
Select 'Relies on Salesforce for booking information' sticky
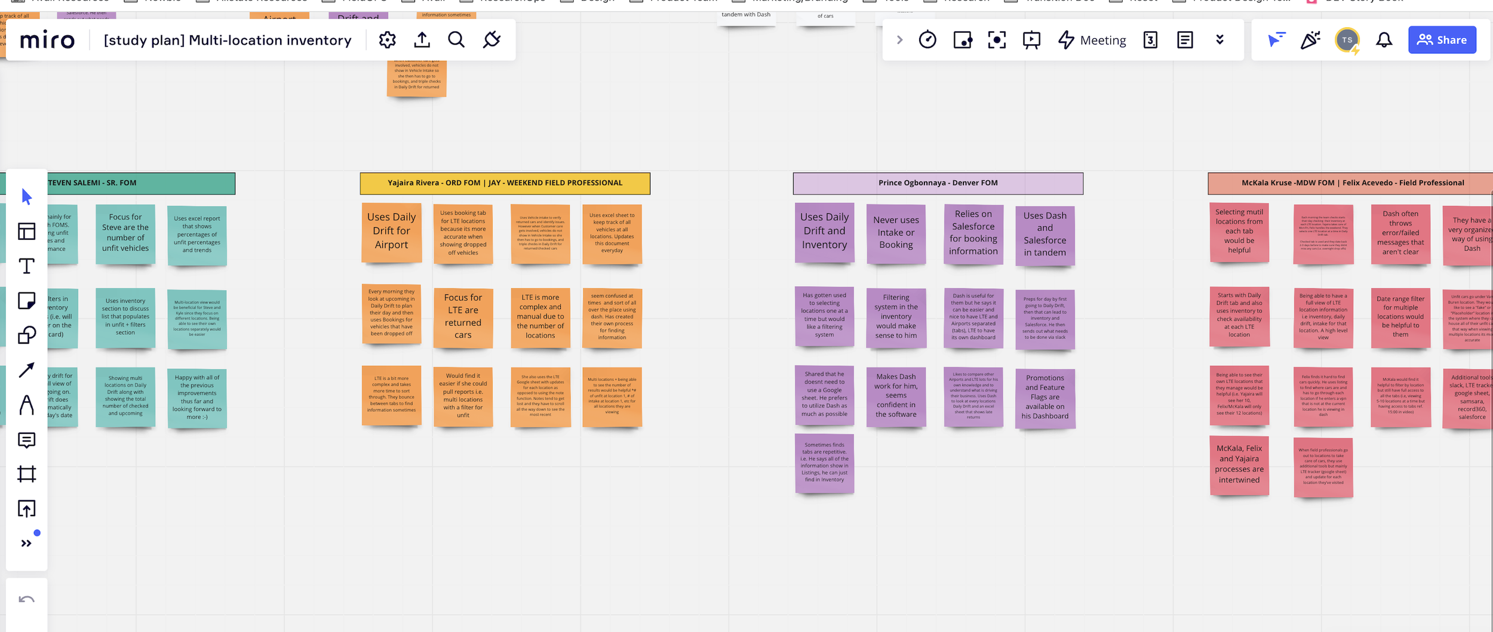click(973, 234)
